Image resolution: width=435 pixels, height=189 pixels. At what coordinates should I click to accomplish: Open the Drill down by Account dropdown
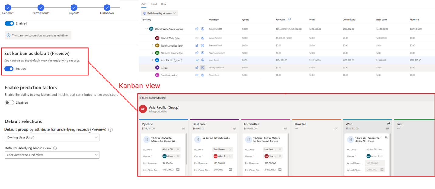pyautogui.click(x=159, y=13)
